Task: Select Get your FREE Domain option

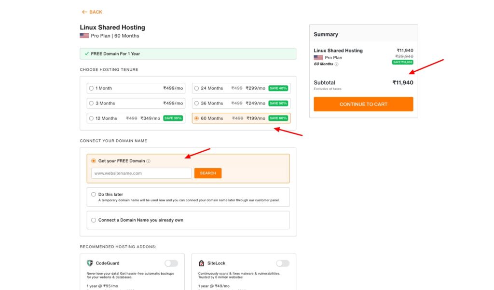Action: point(94,161)
